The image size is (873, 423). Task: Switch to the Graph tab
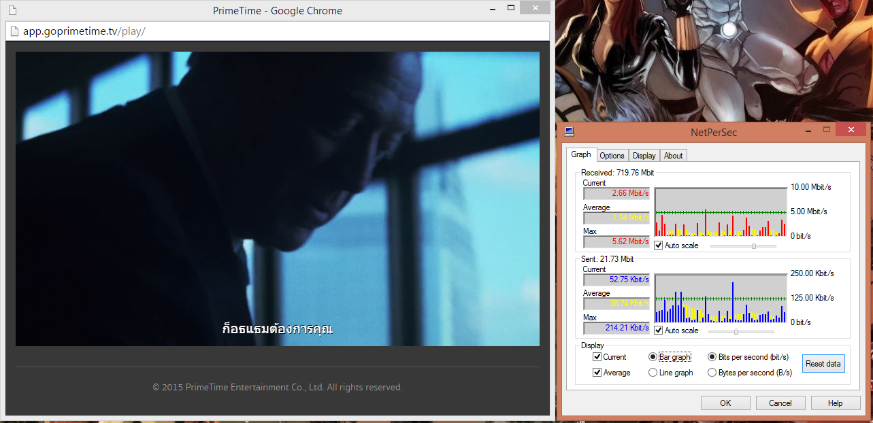[581, 154]
